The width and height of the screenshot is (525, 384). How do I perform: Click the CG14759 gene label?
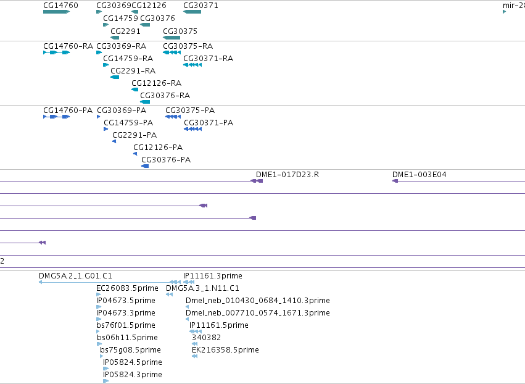[120, 19]
